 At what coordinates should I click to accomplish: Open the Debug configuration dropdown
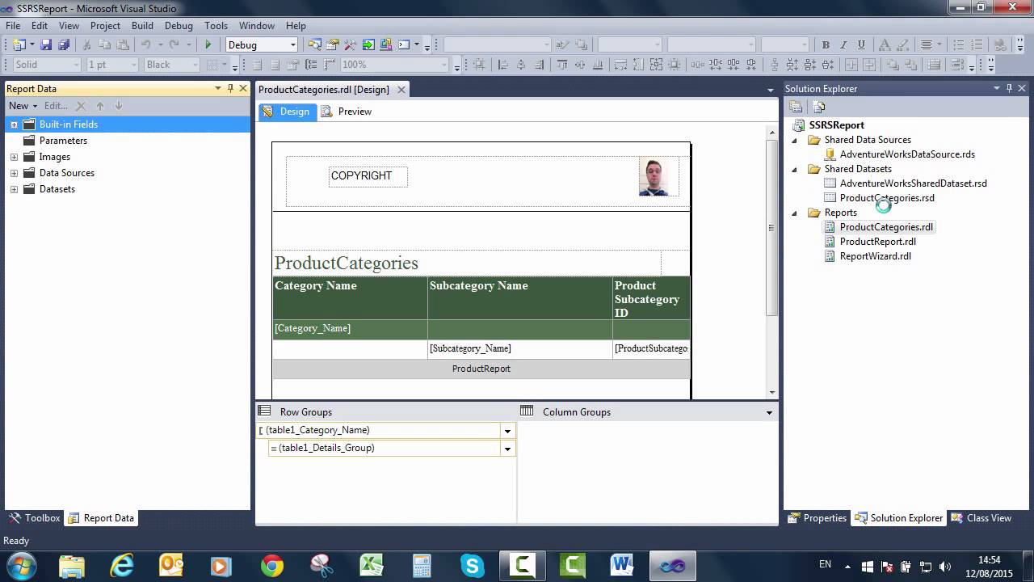click(292, 45)
